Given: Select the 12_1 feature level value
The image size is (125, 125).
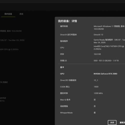Looking at the screenshot, I should tap(96, 80).
